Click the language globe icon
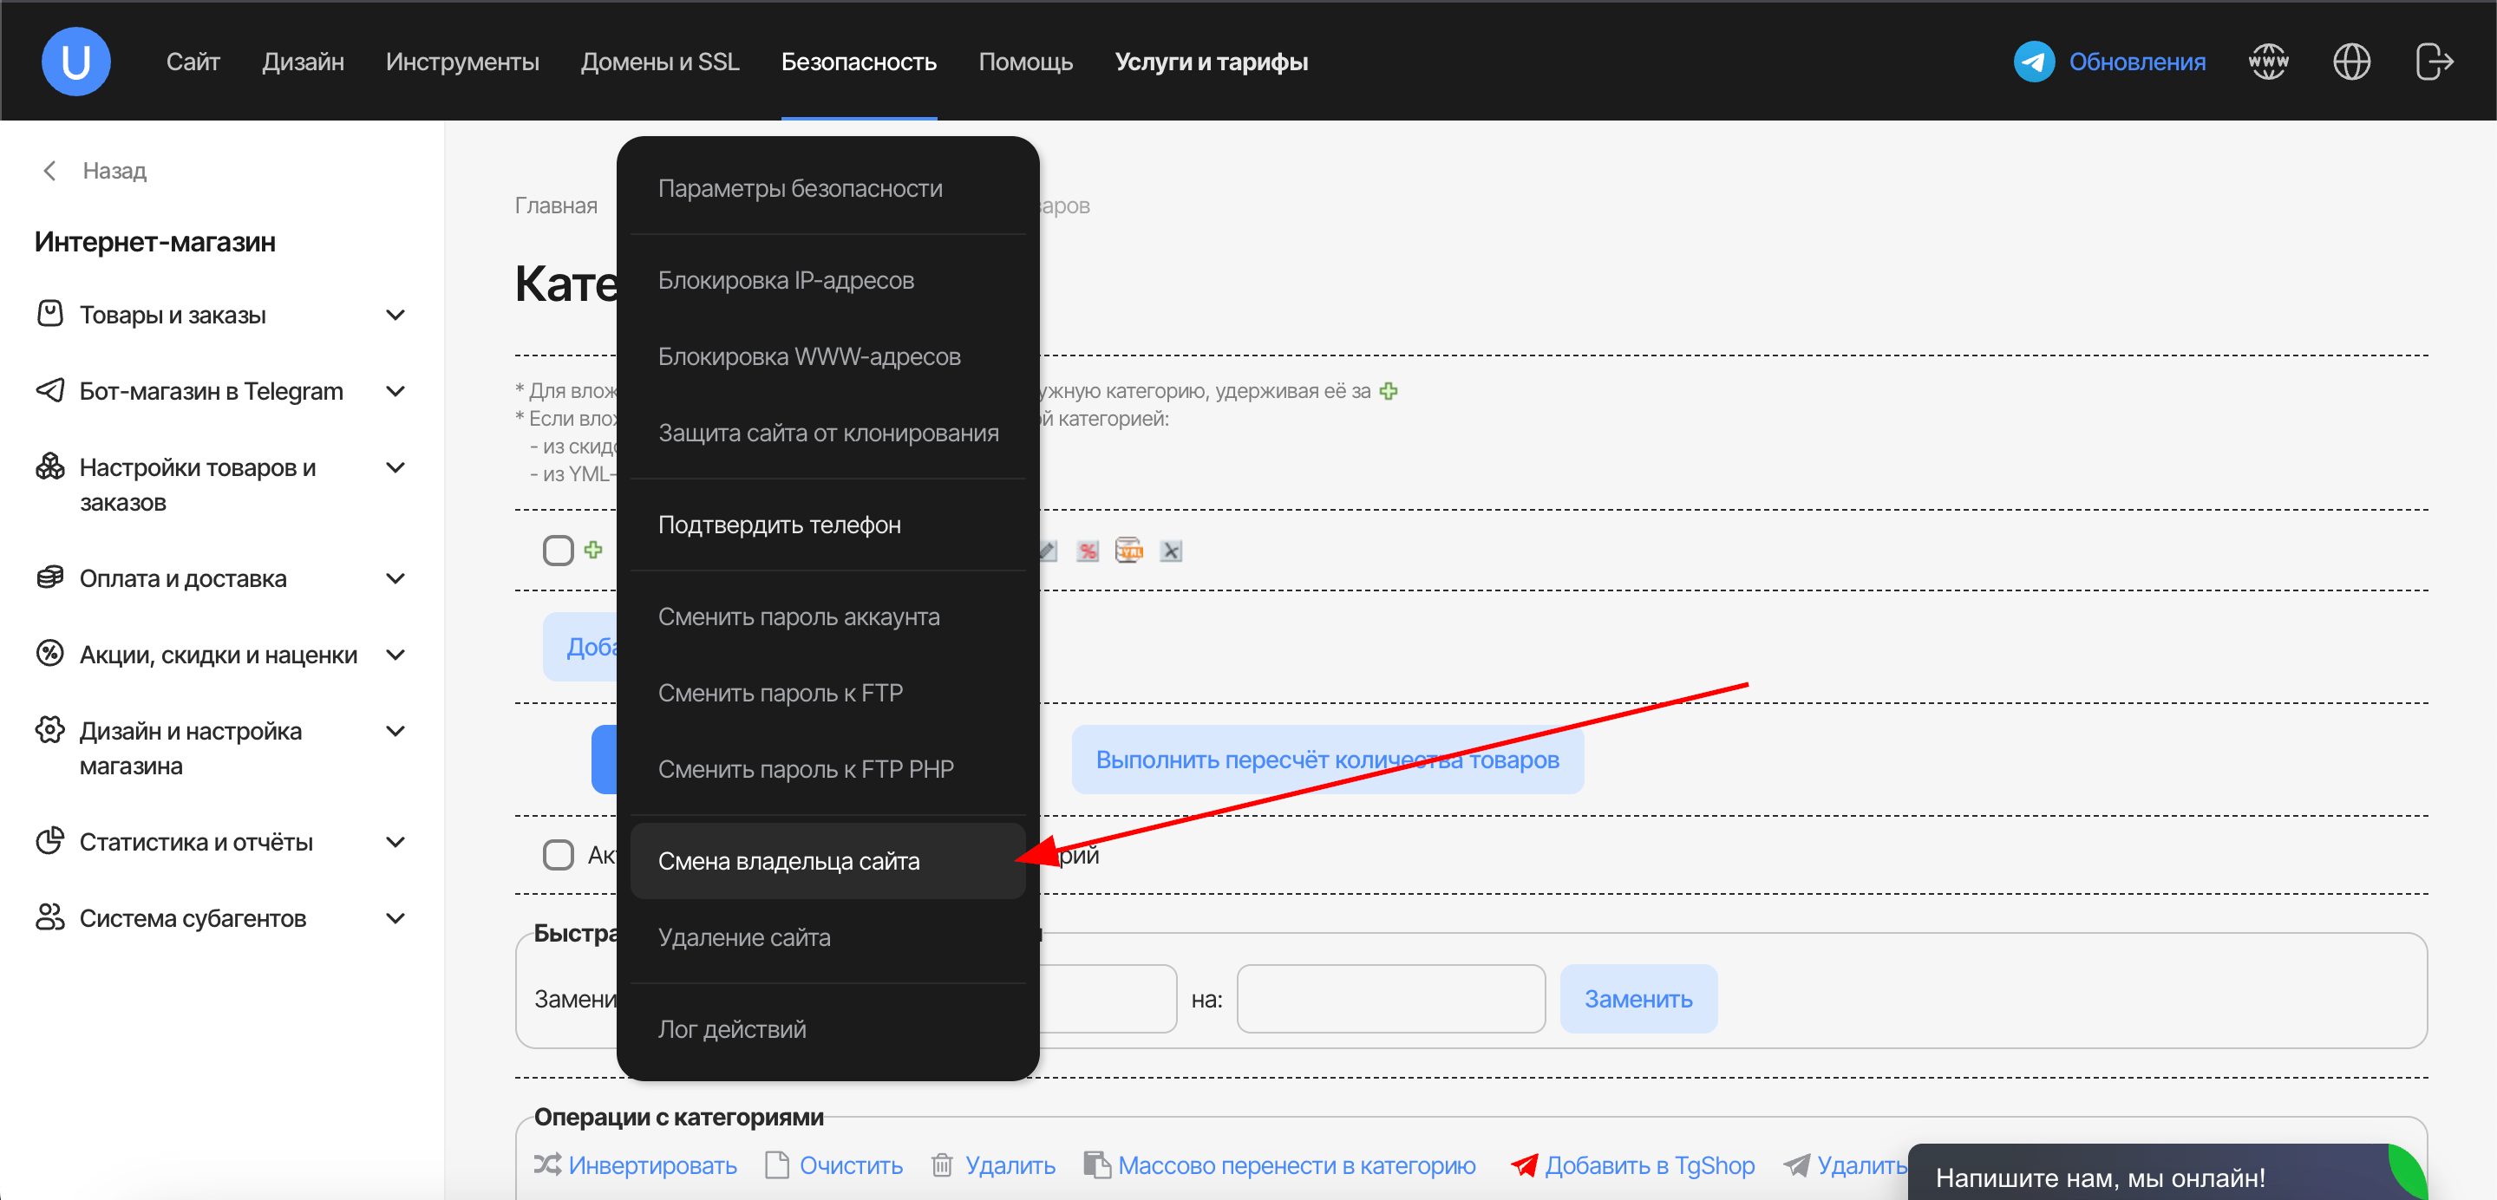 point(2350,62)
